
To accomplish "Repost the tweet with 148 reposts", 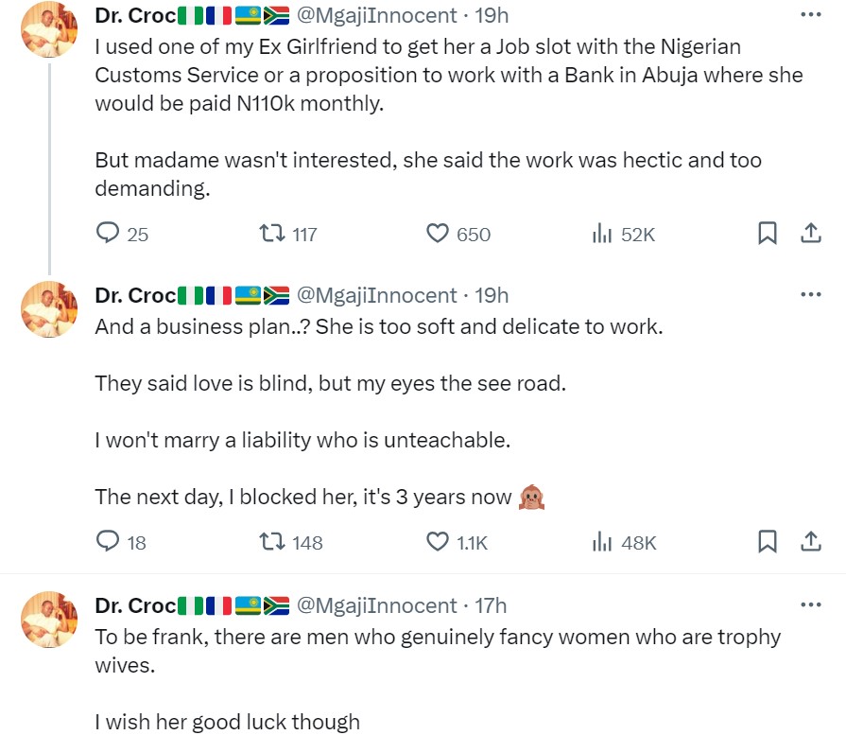I will pos(272,541).
